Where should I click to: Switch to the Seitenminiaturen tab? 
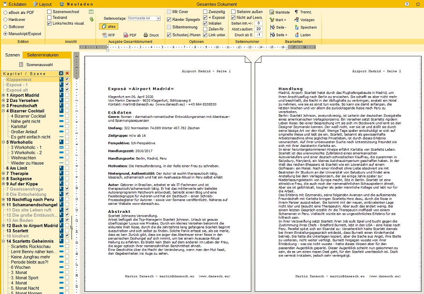pyautogui.click(x=43, y=55)
